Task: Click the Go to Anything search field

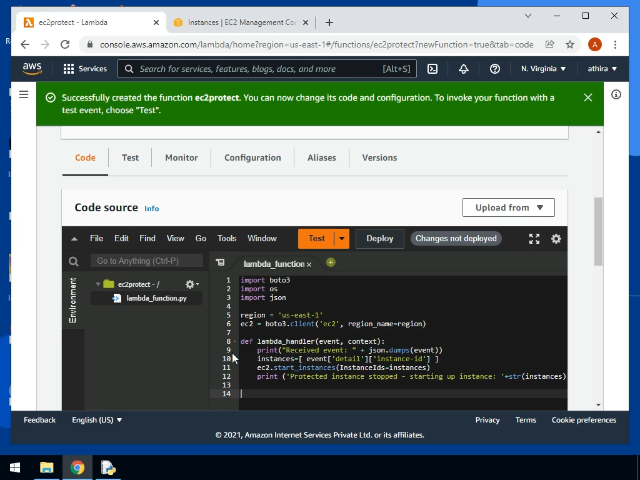Action: [x=147, y=261]
